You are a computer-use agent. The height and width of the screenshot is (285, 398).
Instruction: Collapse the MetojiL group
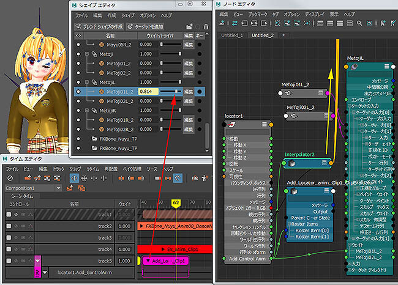(86, 82)
